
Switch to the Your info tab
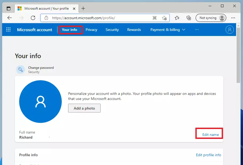(69, 30)
